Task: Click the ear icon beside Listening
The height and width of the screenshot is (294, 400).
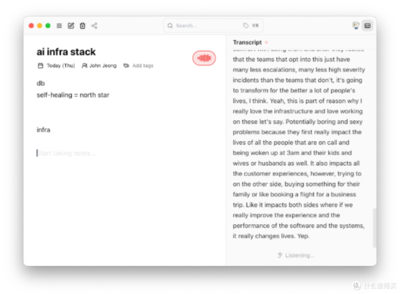Action: (280, 255)
